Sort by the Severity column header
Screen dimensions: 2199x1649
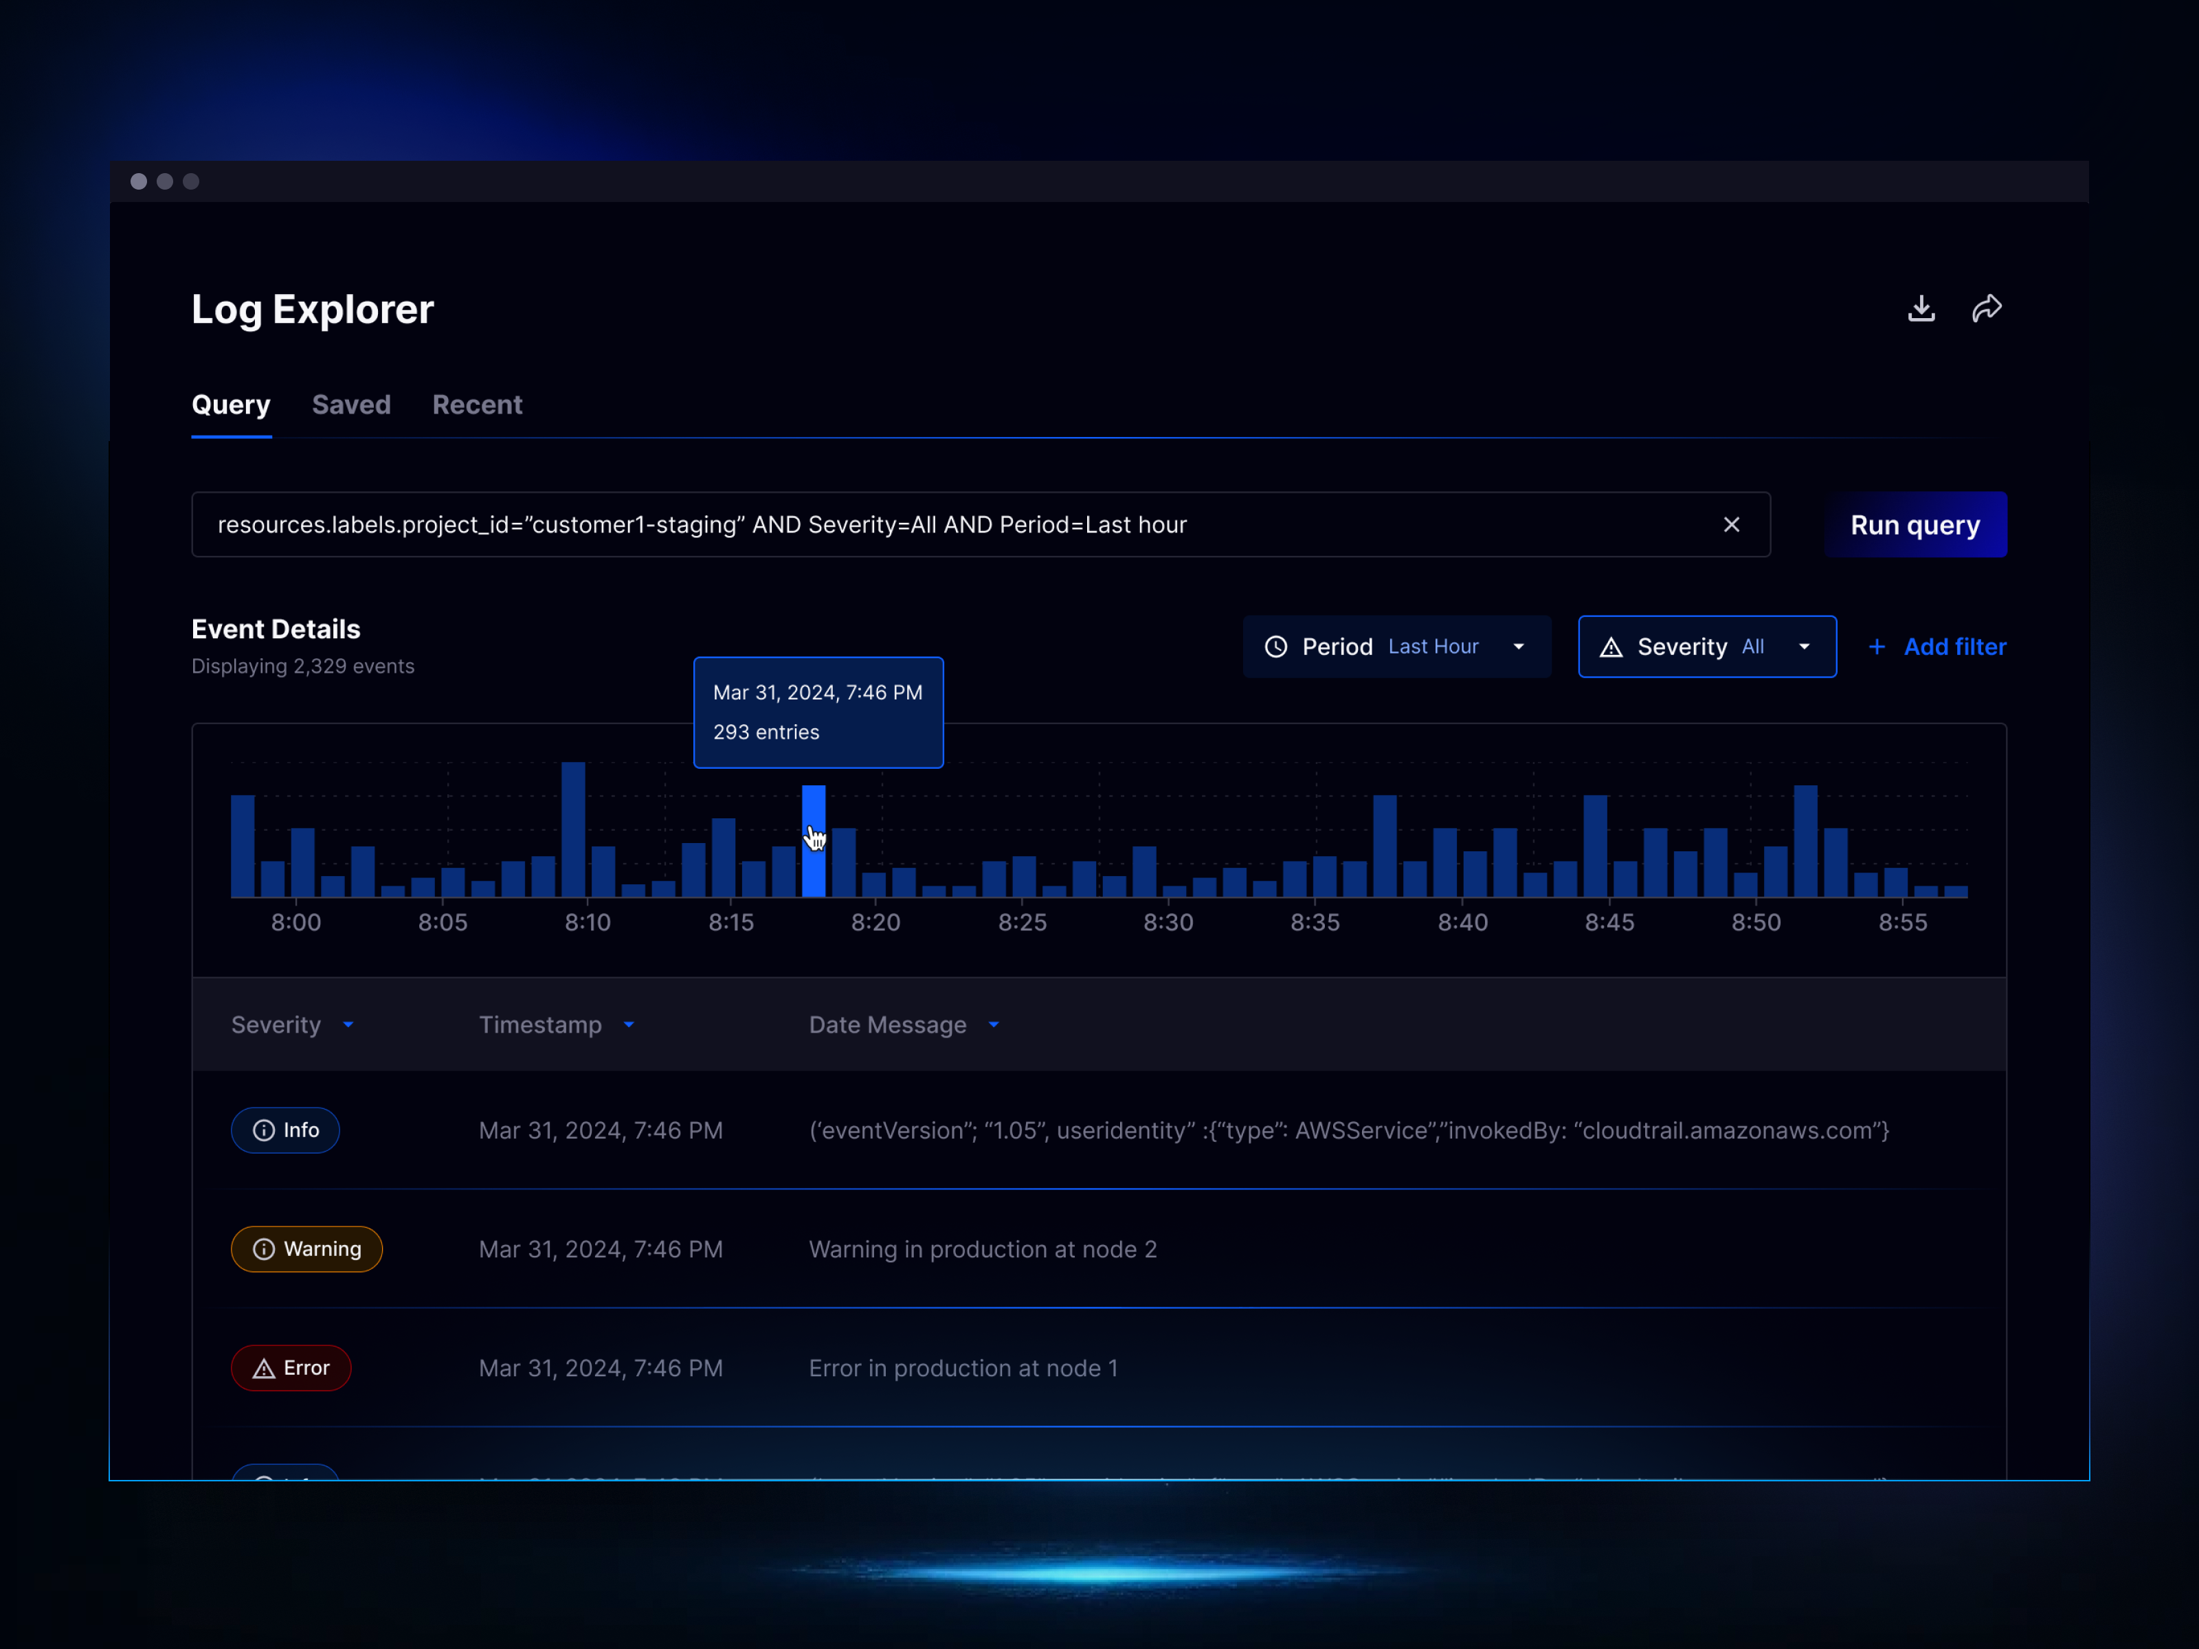pyautogui.click(x=292, y=1025)
